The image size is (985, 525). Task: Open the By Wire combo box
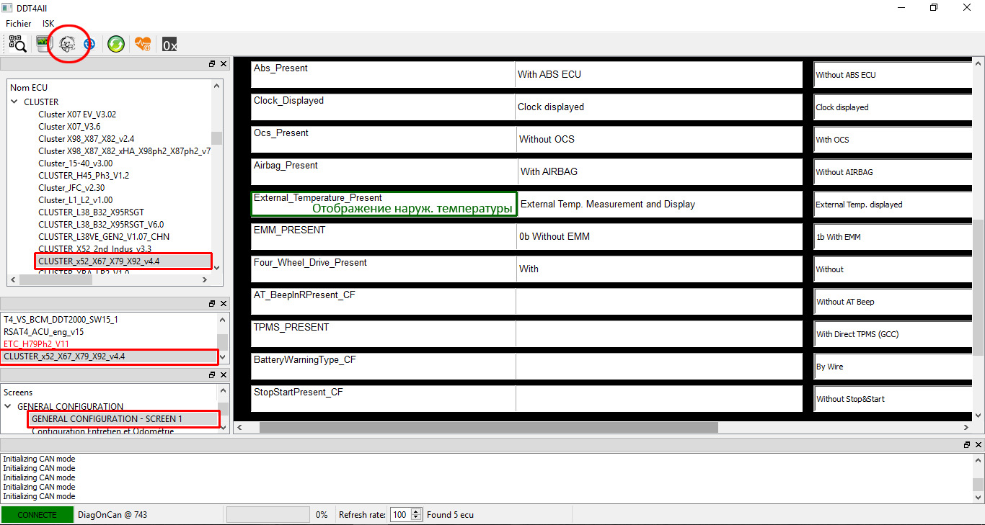click(x=893, y=367)
